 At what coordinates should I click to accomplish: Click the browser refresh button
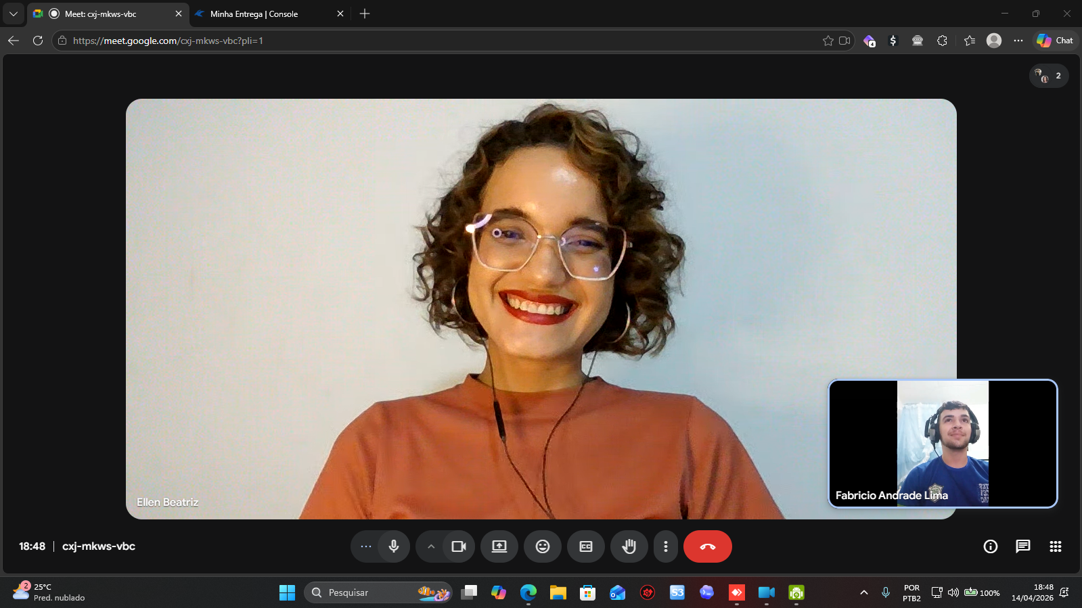coord(38,41)
